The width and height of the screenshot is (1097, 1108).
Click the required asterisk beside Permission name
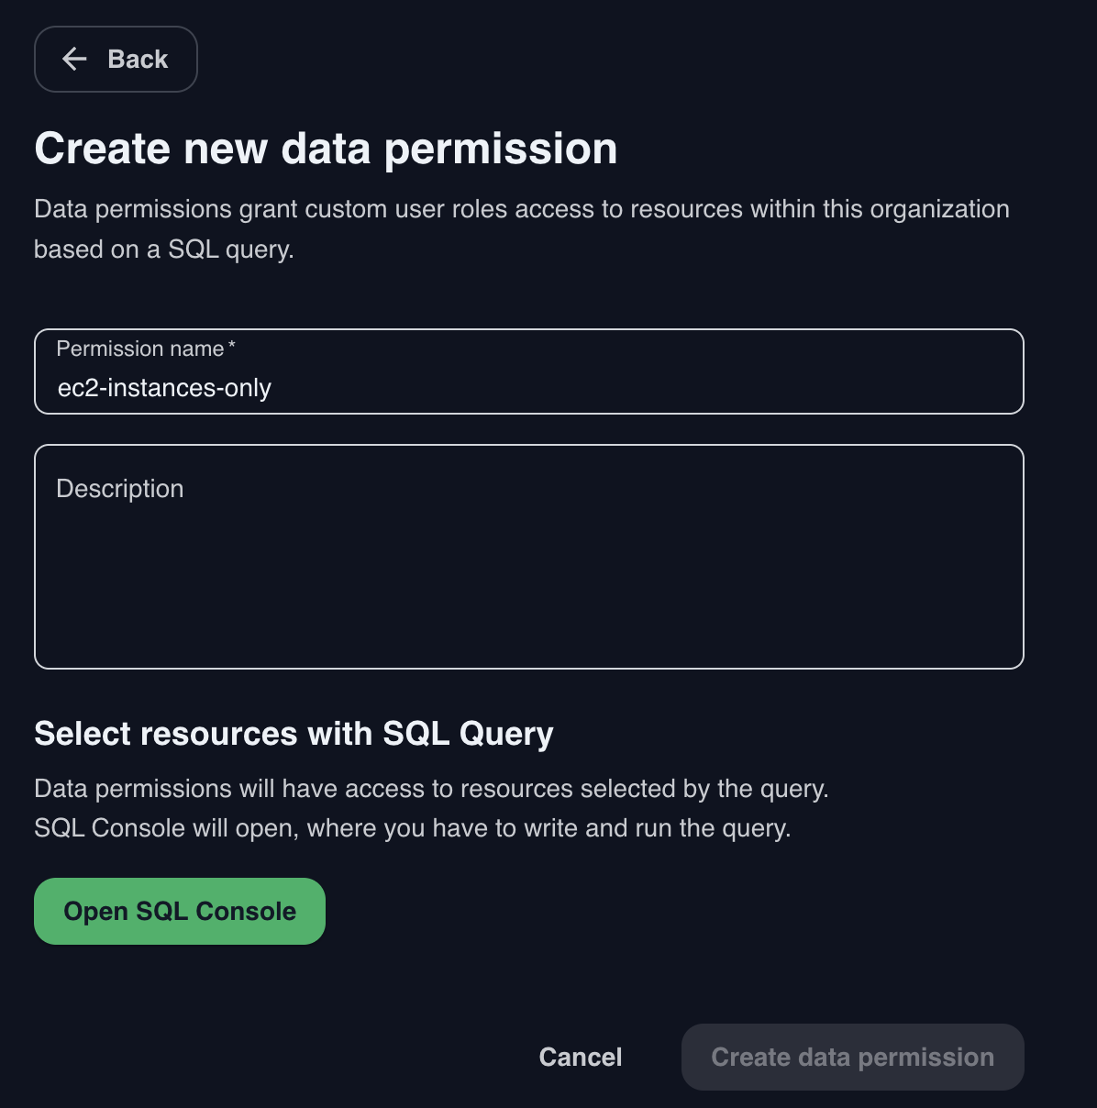[232, 346]
